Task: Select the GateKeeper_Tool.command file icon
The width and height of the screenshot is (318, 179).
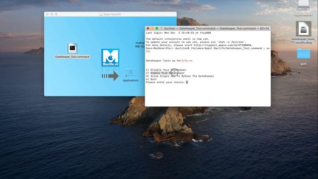Action: tap(73, 48)
